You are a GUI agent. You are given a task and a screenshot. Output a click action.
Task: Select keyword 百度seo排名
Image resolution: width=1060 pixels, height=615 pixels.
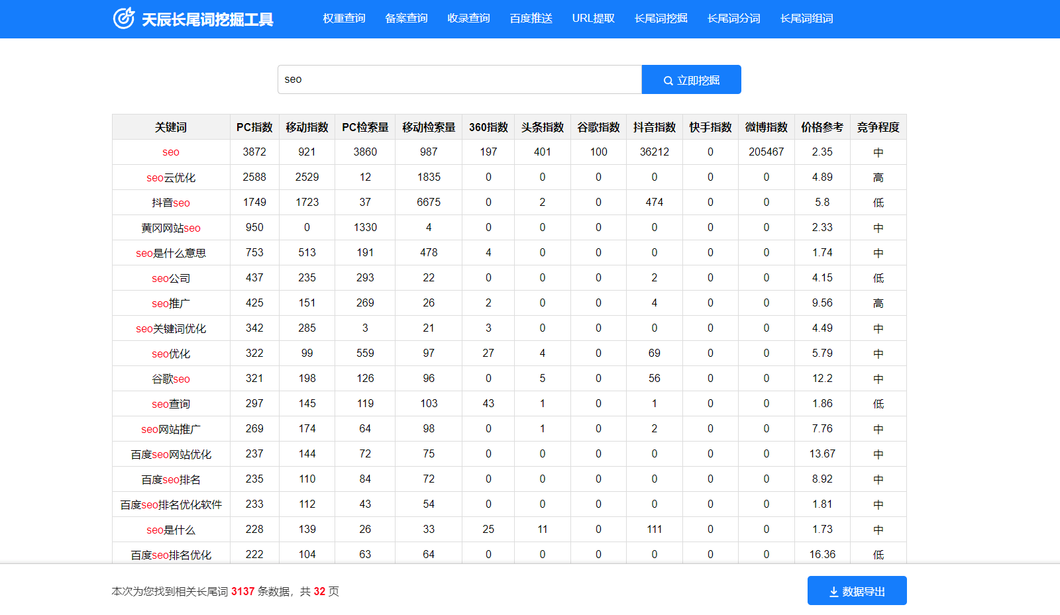pyautogui.click(x=171, y=479)
